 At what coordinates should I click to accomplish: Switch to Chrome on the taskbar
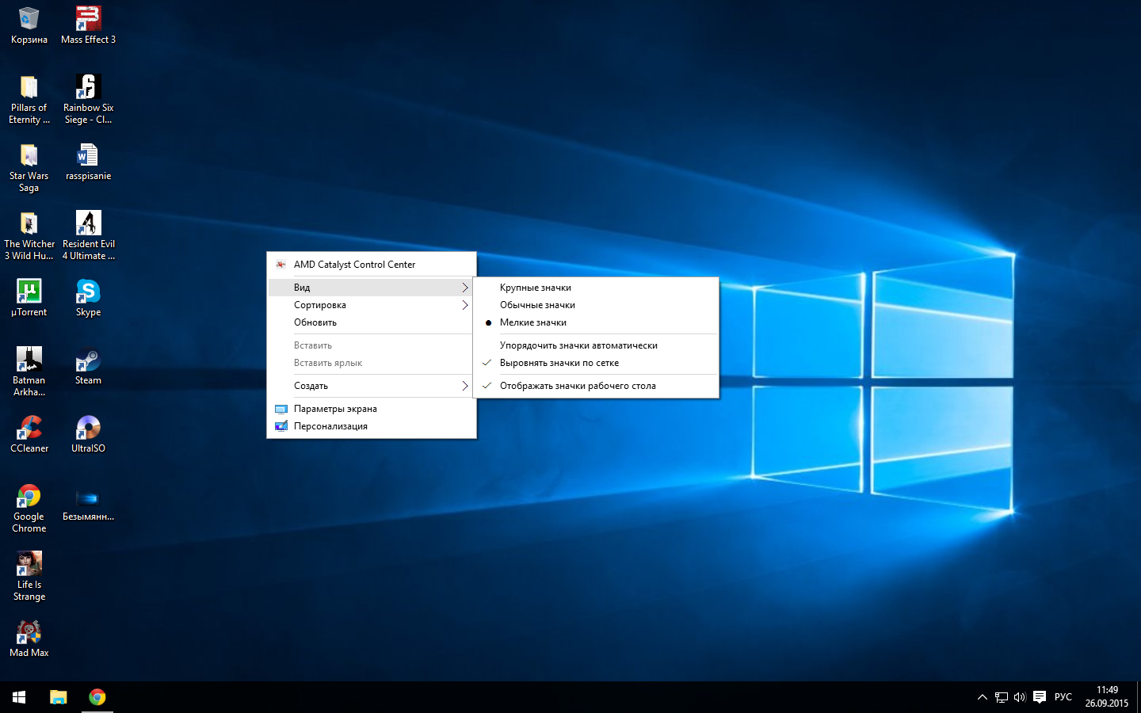97,697
